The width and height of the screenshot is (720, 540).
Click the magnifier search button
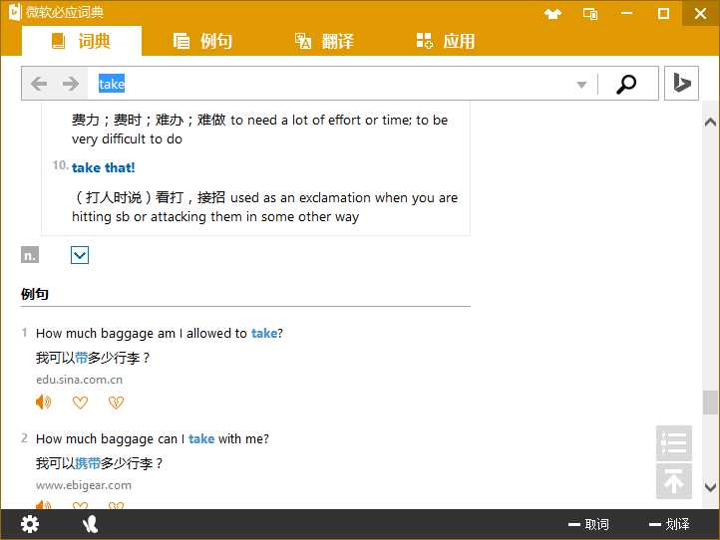[x=626, y=84]
